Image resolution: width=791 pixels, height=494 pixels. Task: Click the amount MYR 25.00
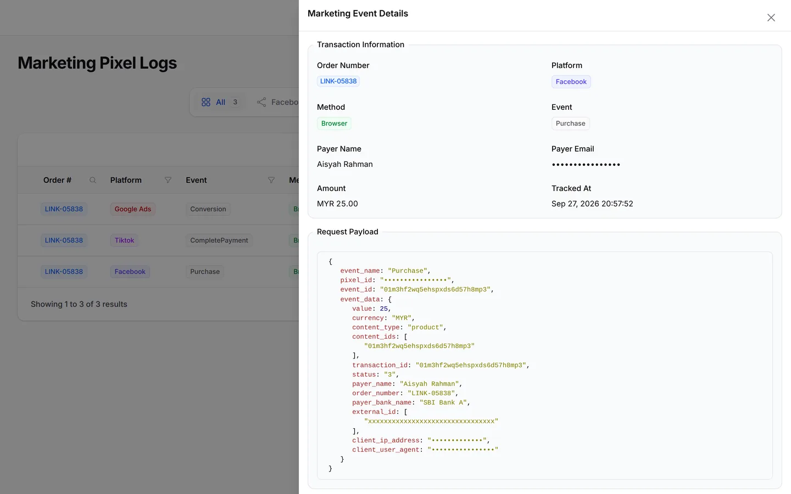pos(337,204)
